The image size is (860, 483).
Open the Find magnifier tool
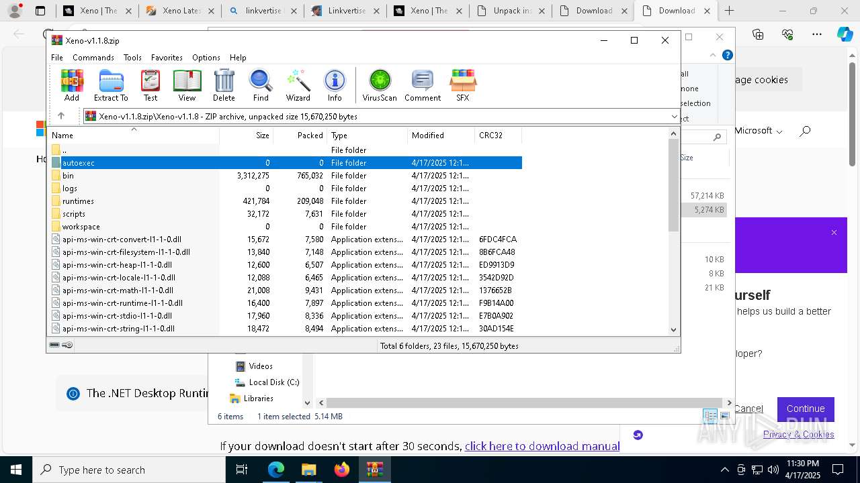pyautogui.click(x=261, y=85)
